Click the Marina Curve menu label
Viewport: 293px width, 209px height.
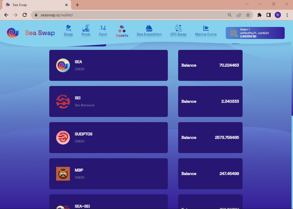pos(206,34)
